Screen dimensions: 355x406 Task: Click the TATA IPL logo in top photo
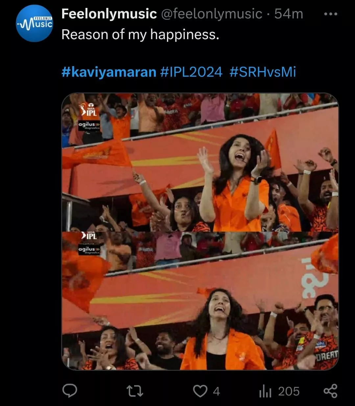pos(88,110)
